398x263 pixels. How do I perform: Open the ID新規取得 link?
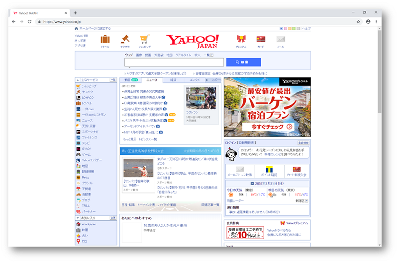click(x=247, y=143)
